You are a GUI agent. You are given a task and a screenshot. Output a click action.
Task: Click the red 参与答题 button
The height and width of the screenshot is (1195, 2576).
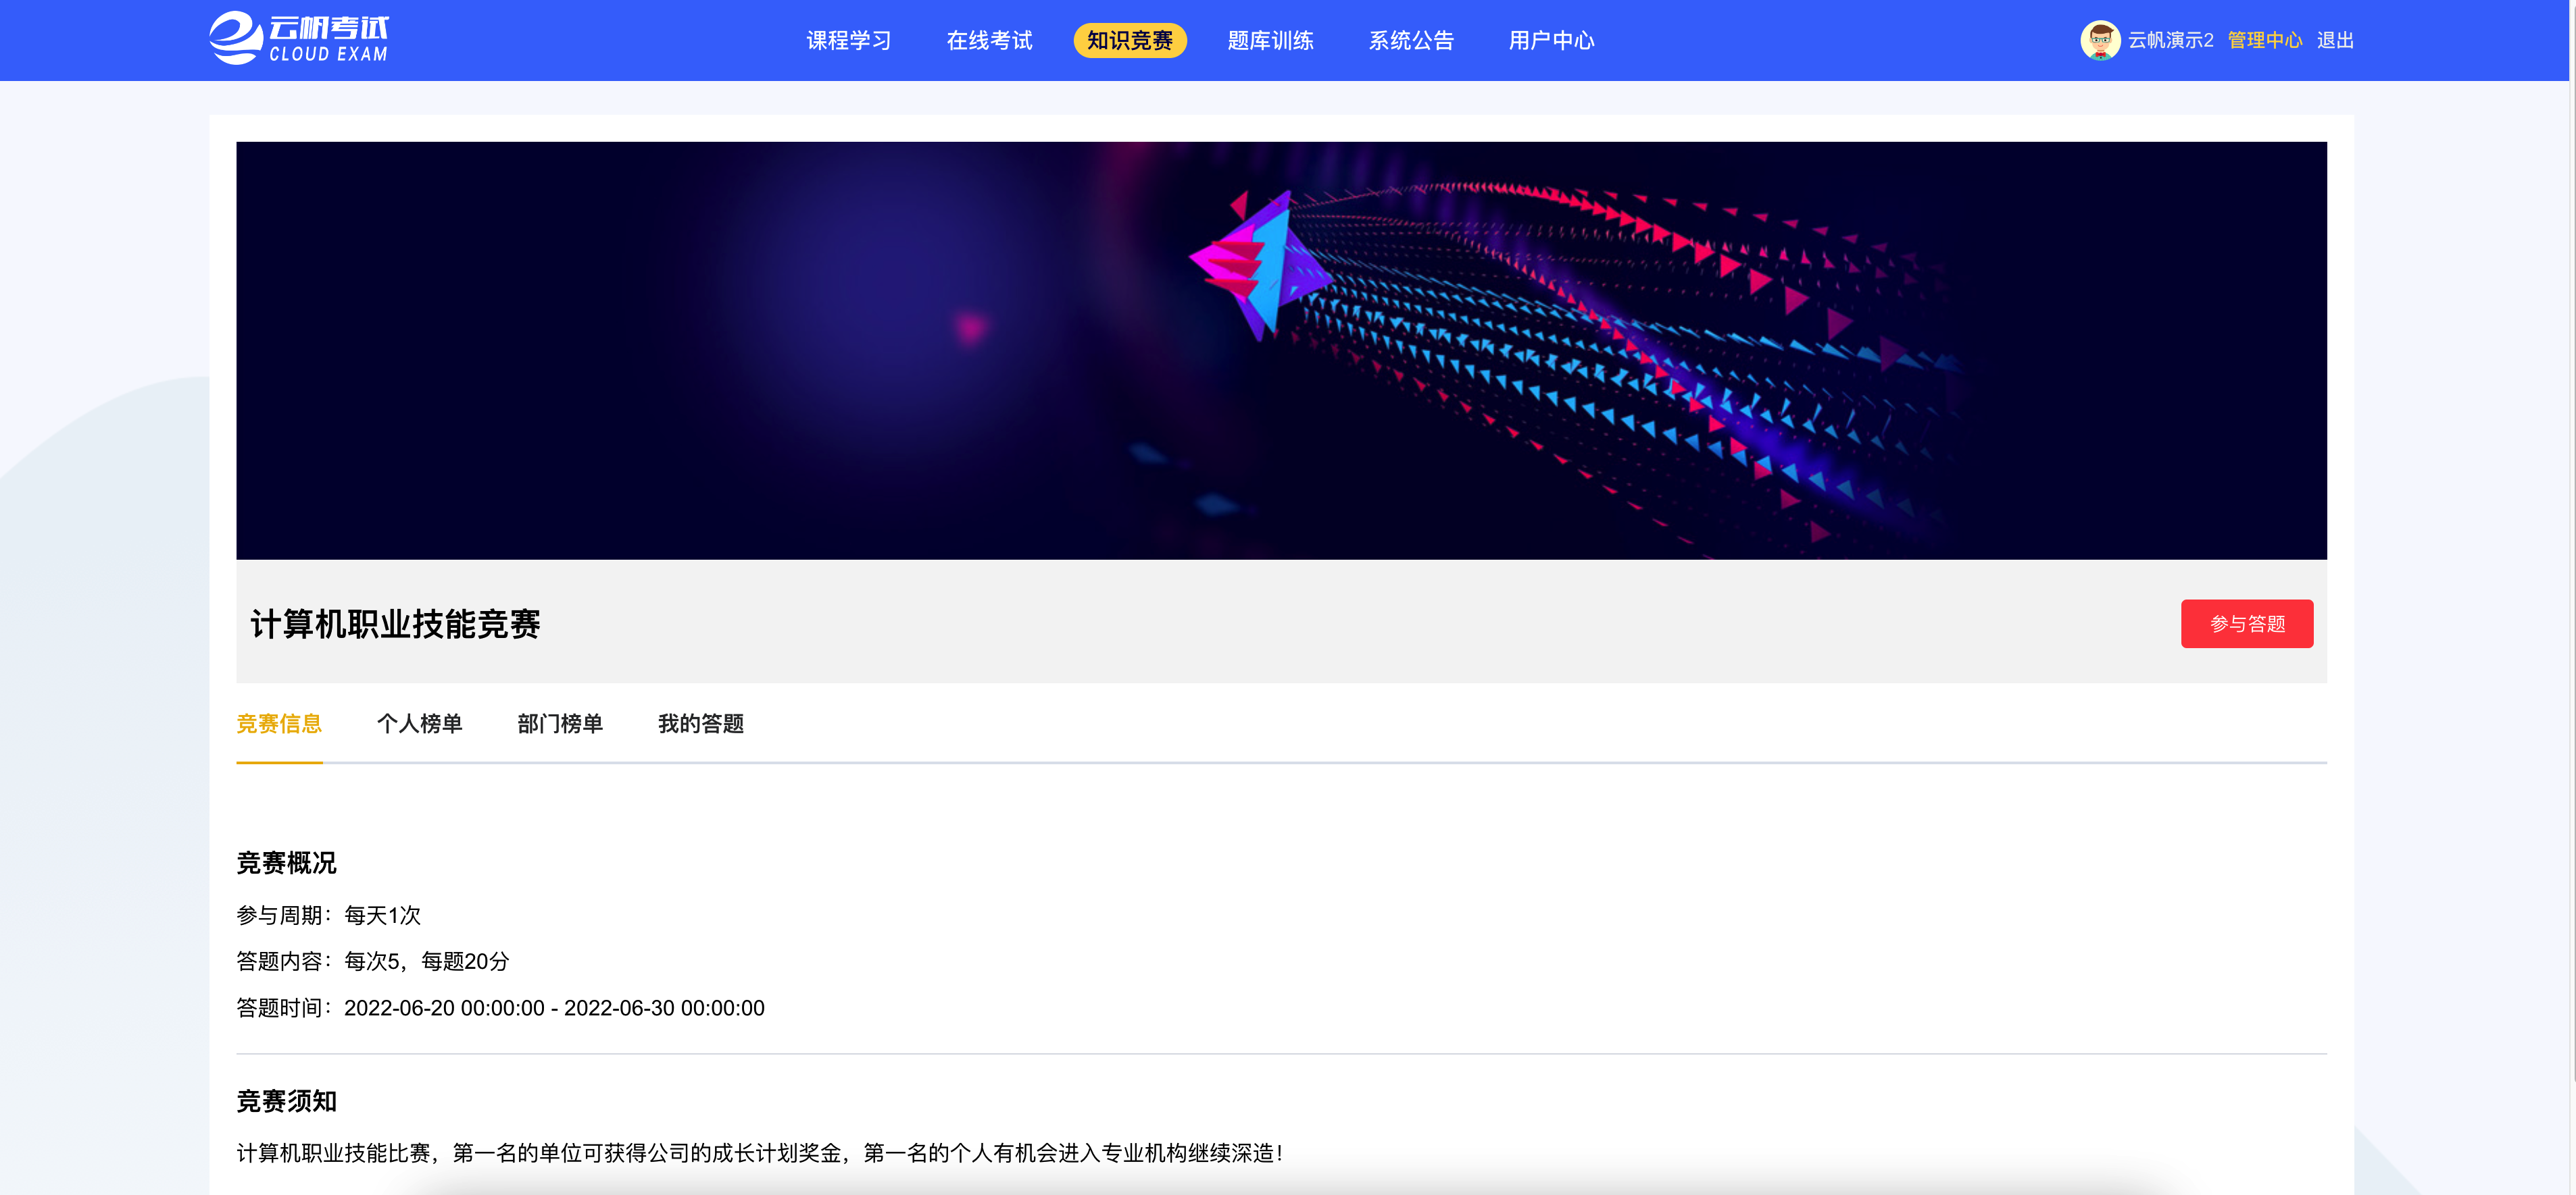2247,623
